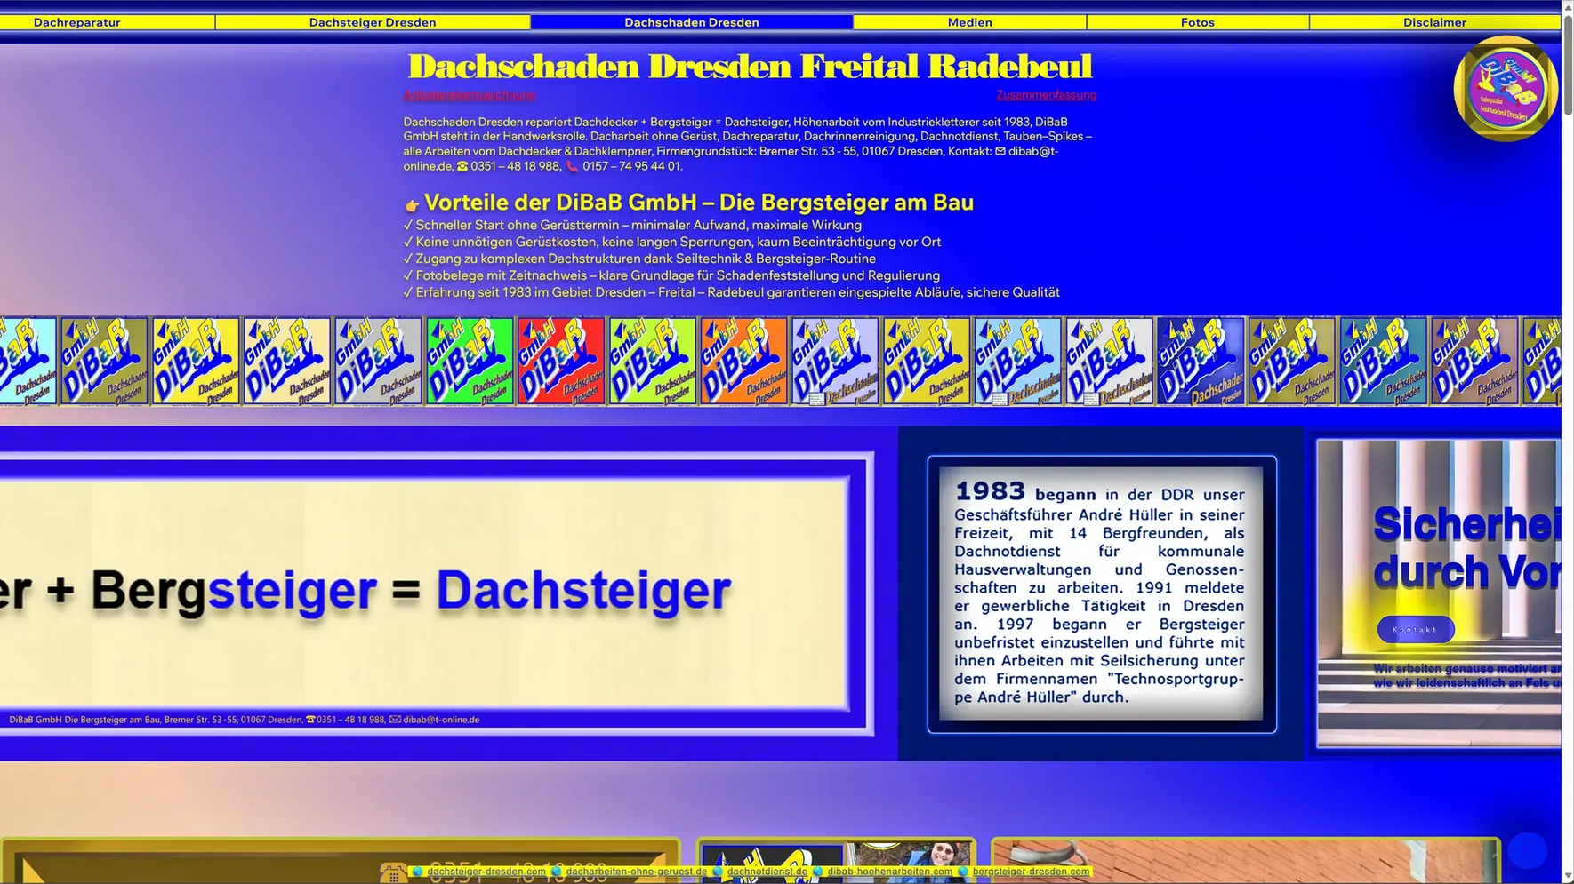Click the orange DiBaB GmbH logo tile

tap(743, 361)
